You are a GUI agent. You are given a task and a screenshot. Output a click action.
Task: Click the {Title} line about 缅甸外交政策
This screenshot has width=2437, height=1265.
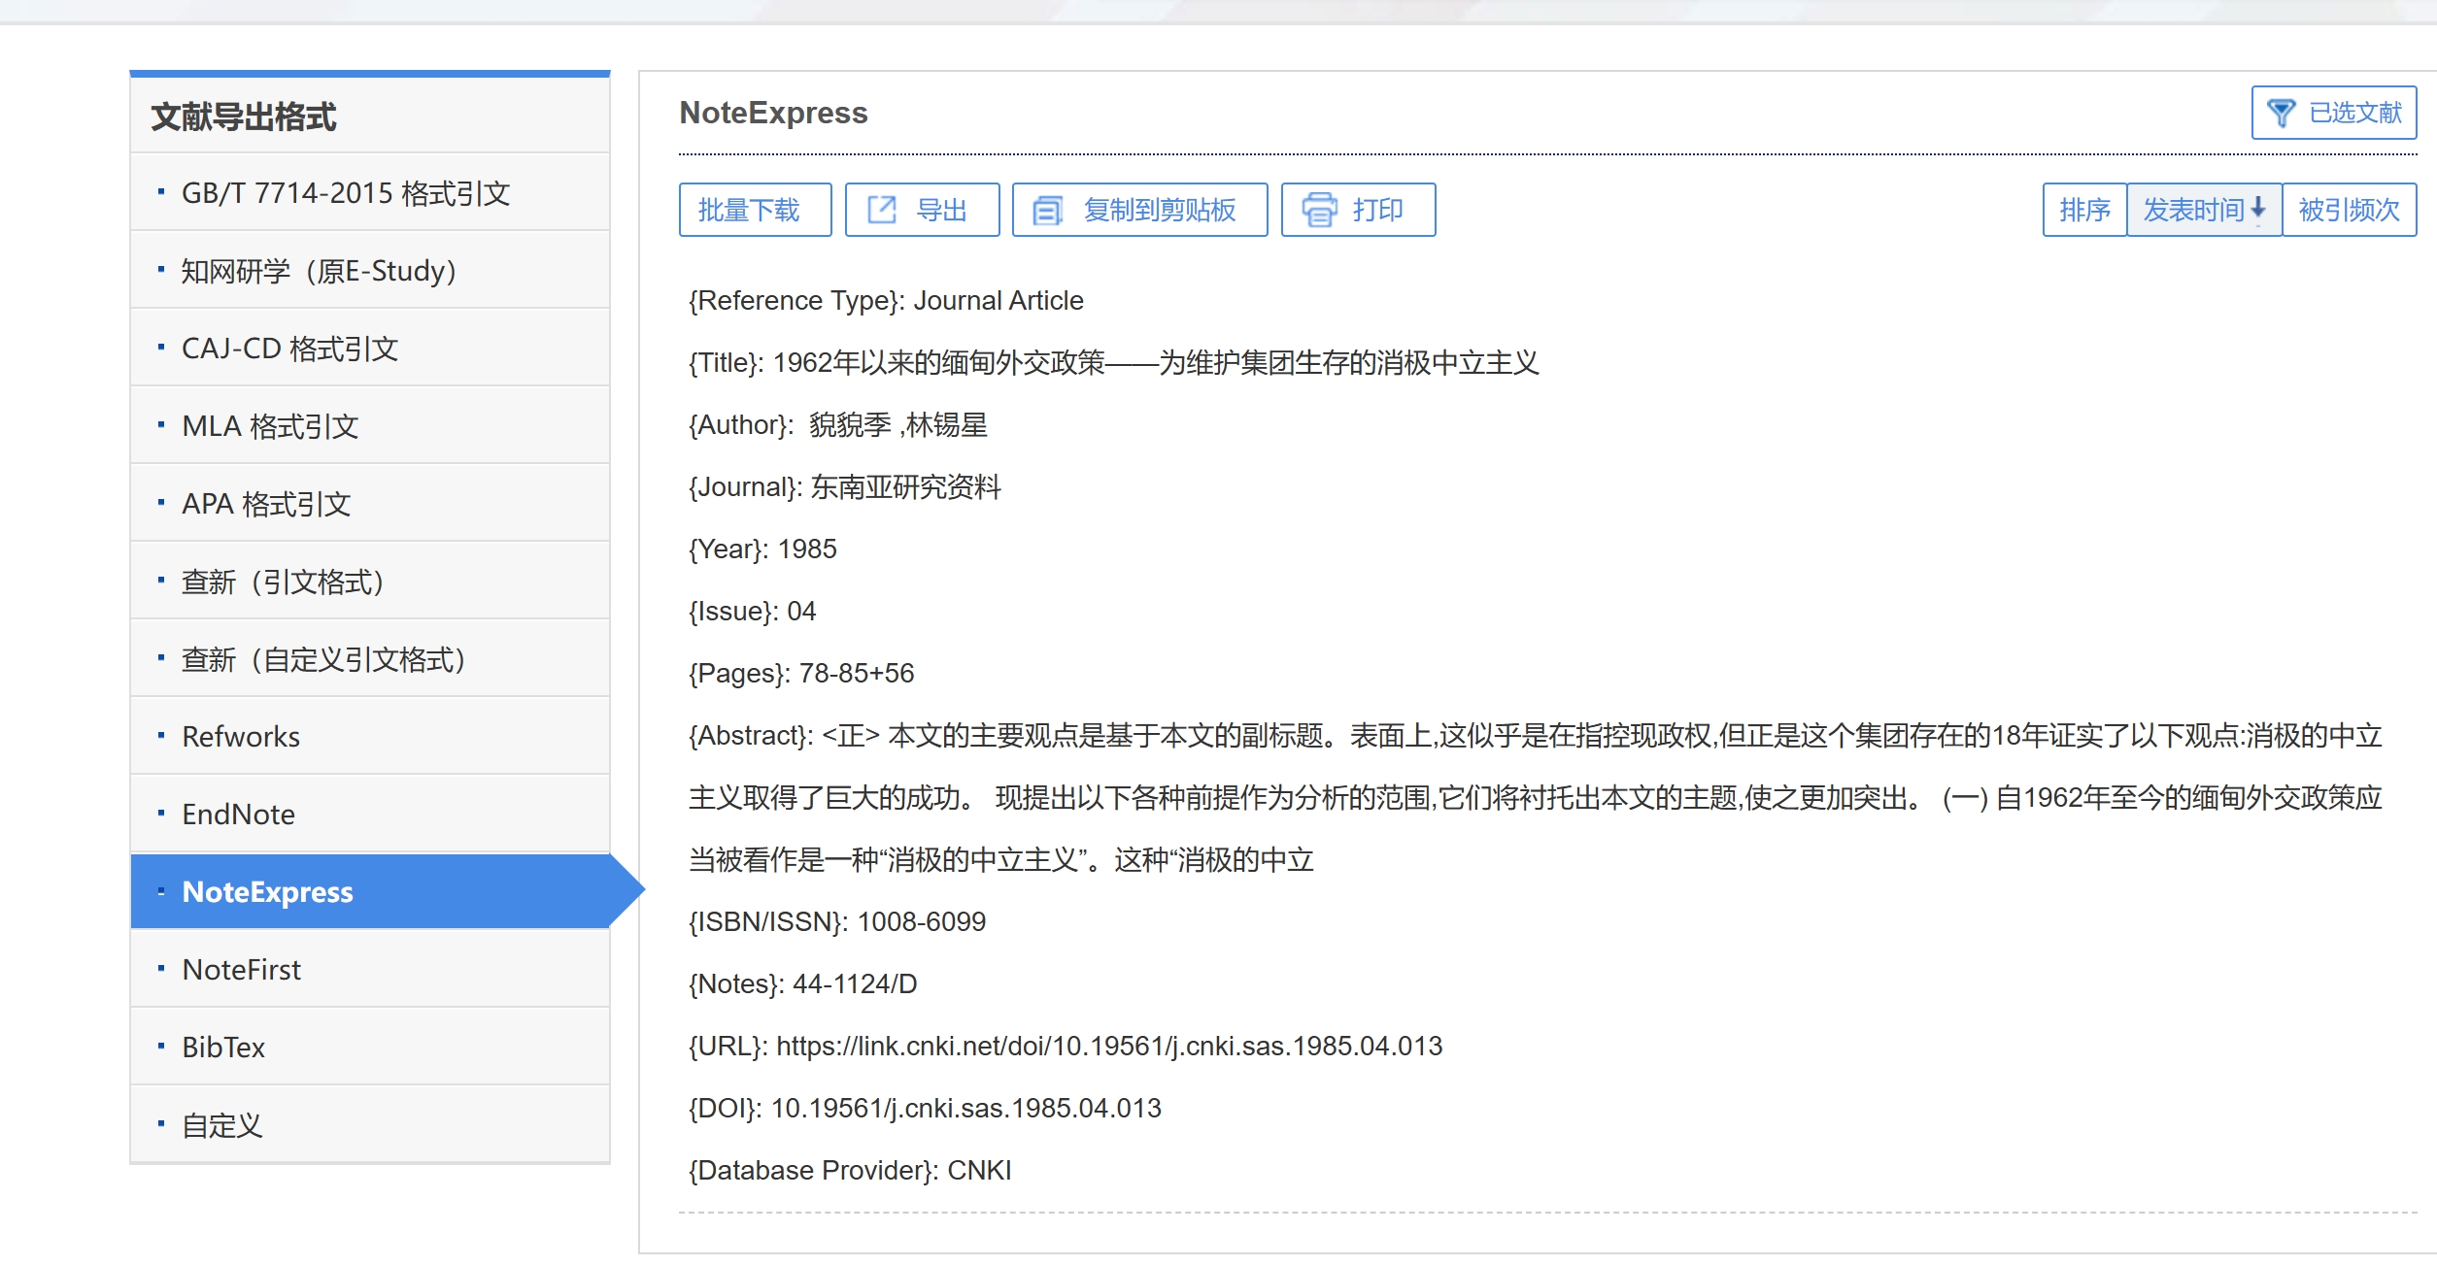pos(1114,363)
